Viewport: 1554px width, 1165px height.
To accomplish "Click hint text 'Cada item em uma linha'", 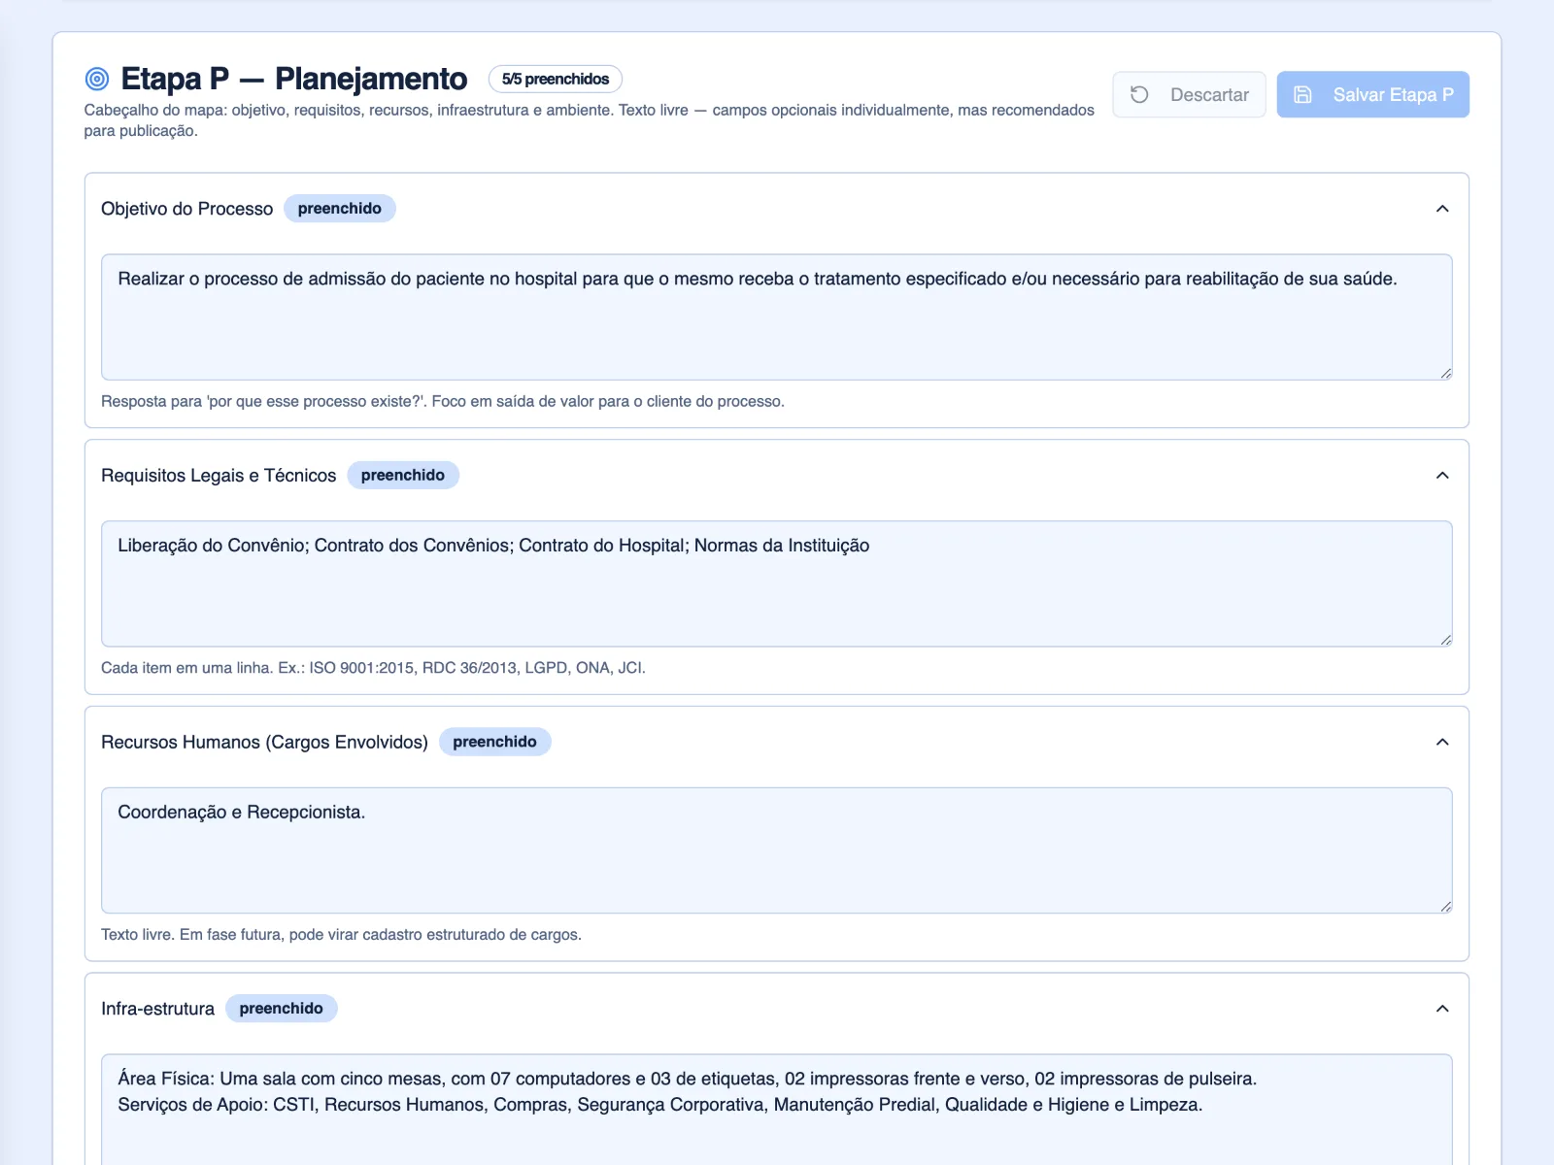I will pyautogui.click(x=373, y=668).
